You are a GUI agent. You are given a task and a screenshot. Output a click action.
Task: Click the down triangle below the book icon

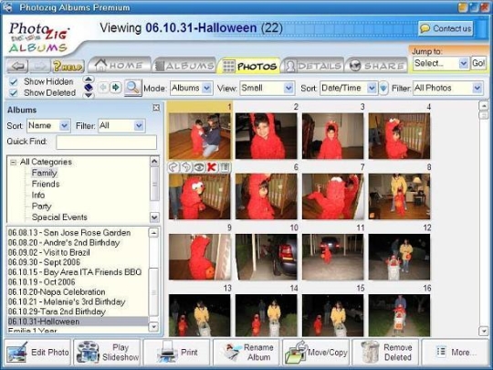click(89, 95)
